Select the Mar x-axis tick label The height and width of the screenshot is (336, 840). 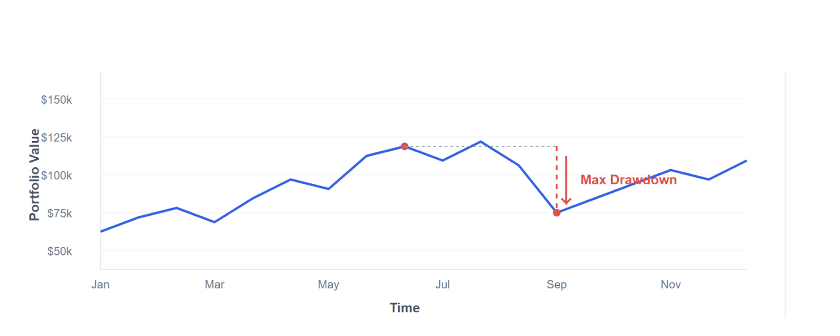(214, 285)
